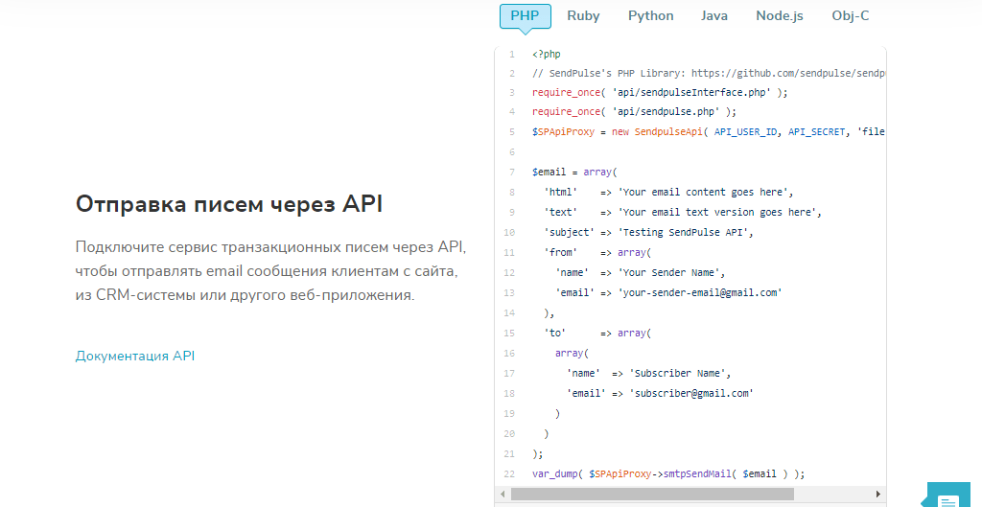
Task: Click the SendPulse's PHP Library comment line
Action: 709,73
